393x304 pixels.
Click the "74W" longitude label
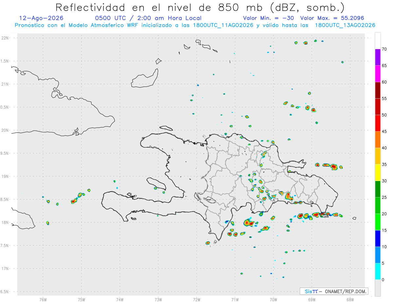tap(120, 300)
